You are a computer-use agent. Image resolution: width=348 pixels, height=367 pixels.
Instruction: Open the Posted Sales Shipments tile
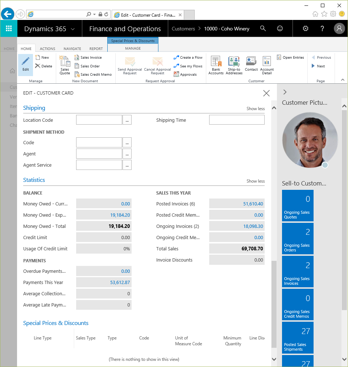pyautogui.click(x=298, y=338)
